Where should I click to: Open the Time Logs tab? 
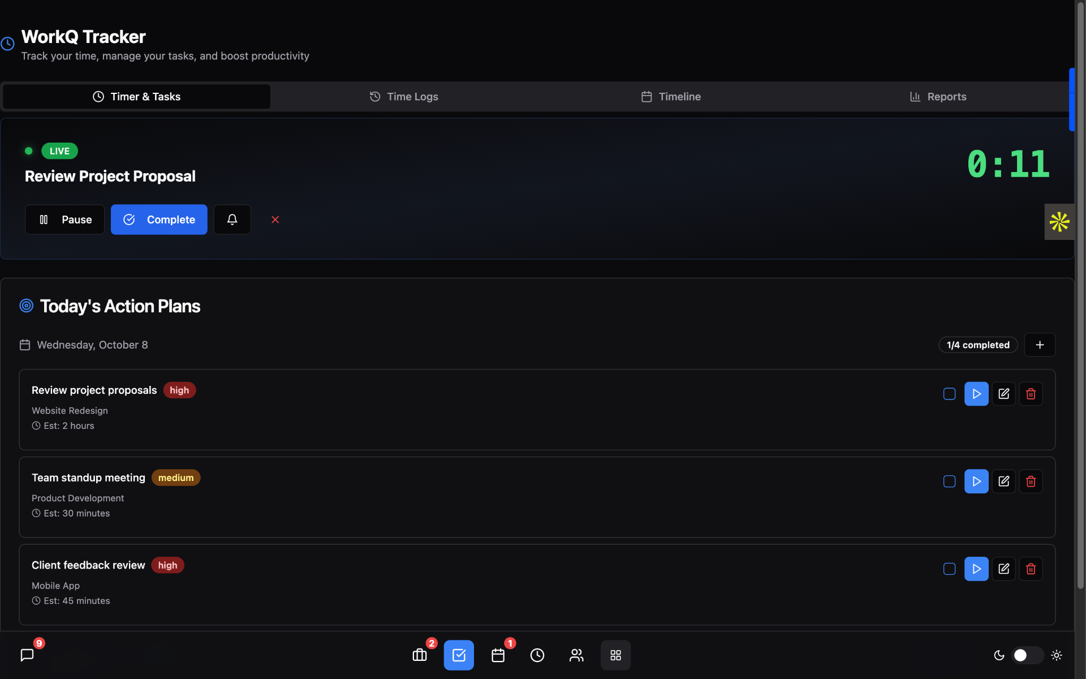[x=404, y=97]
